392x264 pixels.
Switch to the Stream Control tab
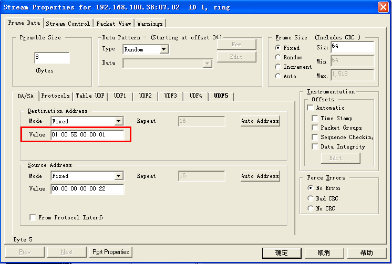pyautogui.click(x=68, y=24)
